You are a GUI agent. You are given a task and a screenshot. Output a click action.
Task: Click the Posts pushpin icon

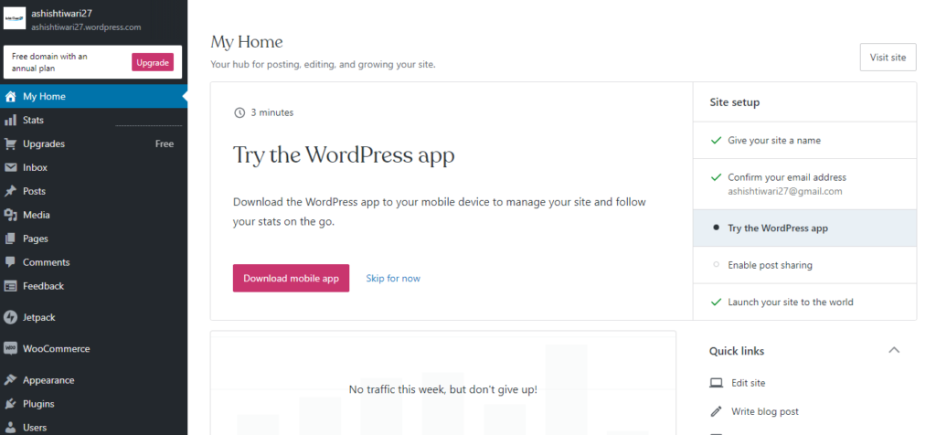tap(10, 192)
